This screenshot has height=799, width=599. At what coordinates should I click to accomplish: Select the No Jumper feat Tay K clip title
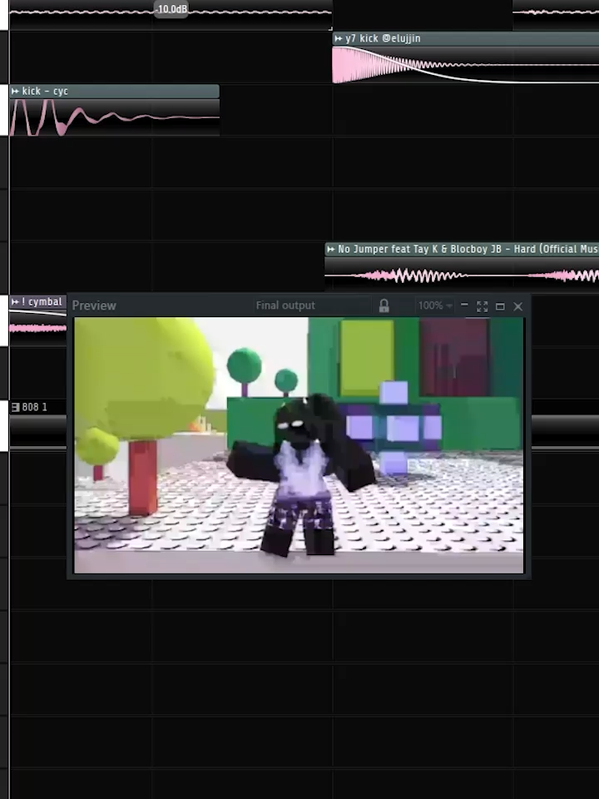pos(468,249)
